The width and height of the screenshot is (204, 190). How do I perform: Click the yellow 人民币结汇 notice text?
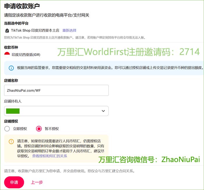point(61,148)
